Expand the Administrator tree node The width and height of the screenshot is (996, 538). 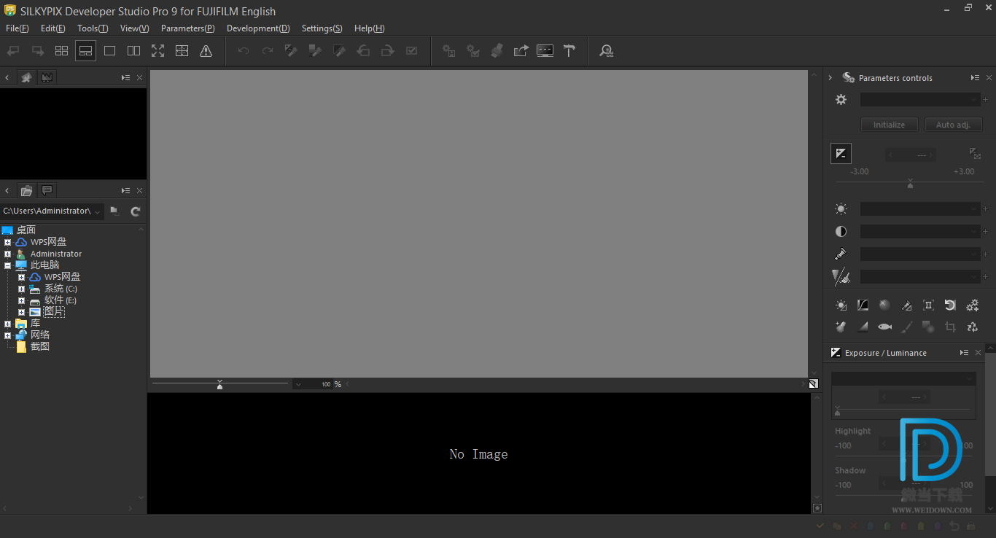click(x=7, y=254)
